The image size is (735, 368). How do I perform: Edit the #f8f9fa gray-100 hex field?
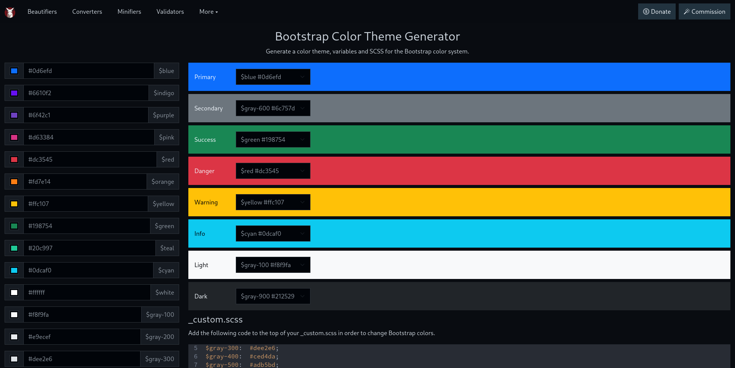pos(83,315)
